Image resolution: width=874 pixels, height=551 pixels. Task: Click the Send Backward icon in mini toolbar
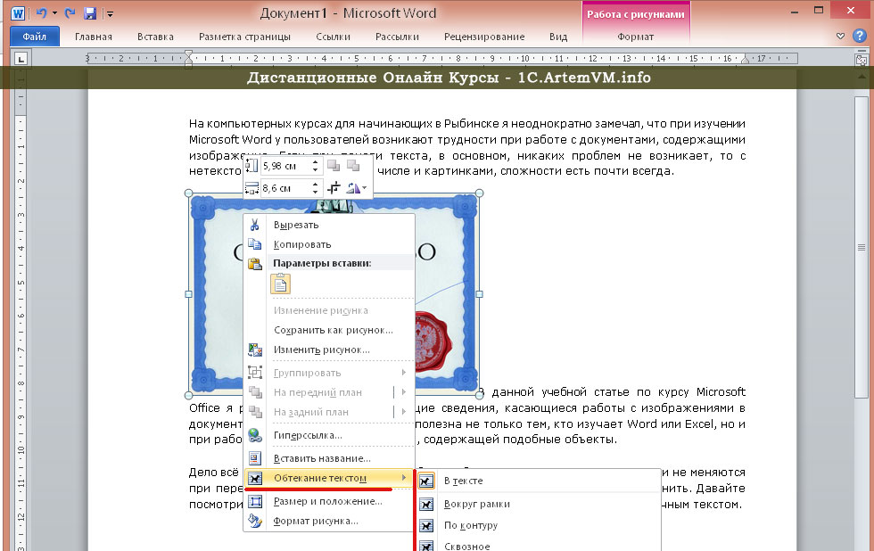click(x=353, y=166)
